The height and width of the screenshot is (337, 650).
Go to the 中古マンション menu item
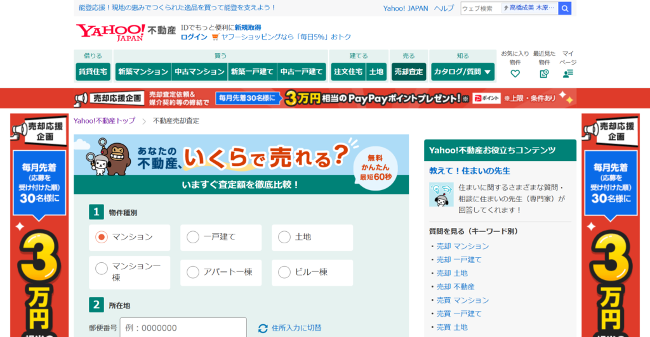[199, 72]
